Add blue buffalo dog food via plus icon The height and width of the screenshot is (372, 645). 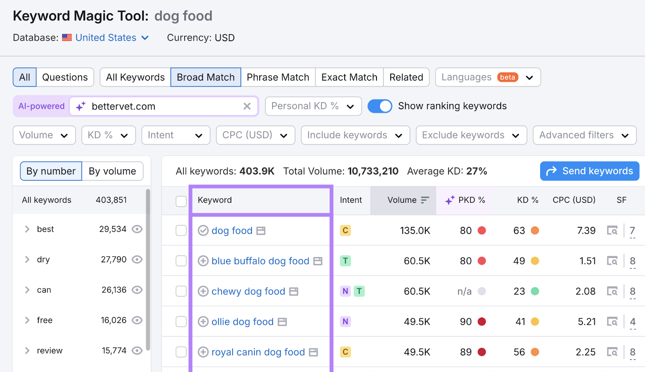tap(203, 261)
